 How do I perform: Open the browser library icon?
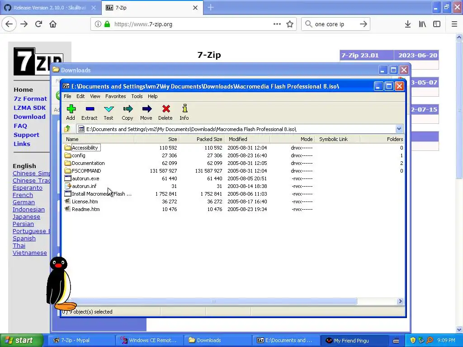(422, 24)
